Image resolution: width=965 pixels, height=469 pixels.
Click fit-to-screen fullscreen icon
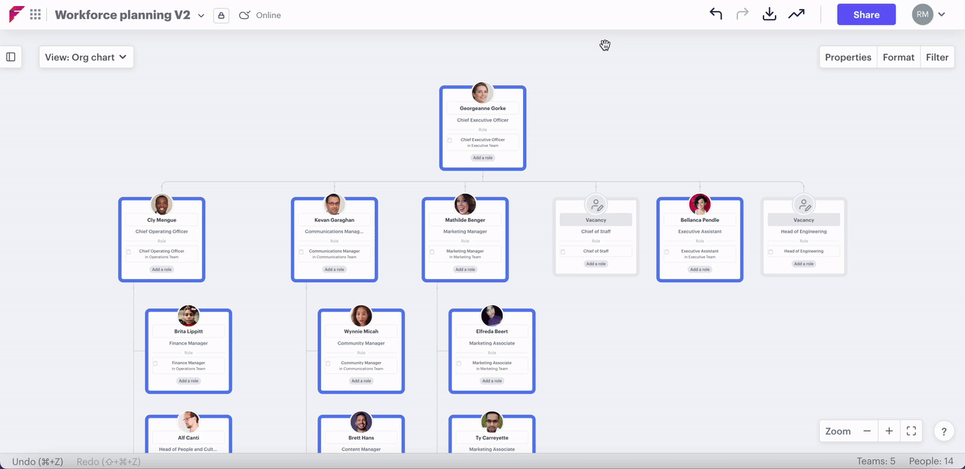pyautogui.click(x=911, y=431)
